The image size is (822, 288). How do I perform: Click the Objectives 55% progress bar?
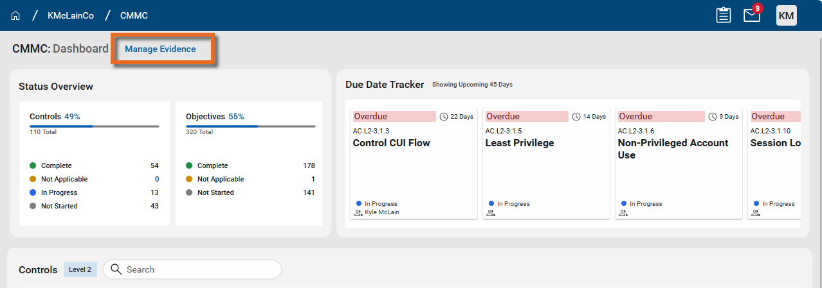pyautogui.click(x=250, y=126)
